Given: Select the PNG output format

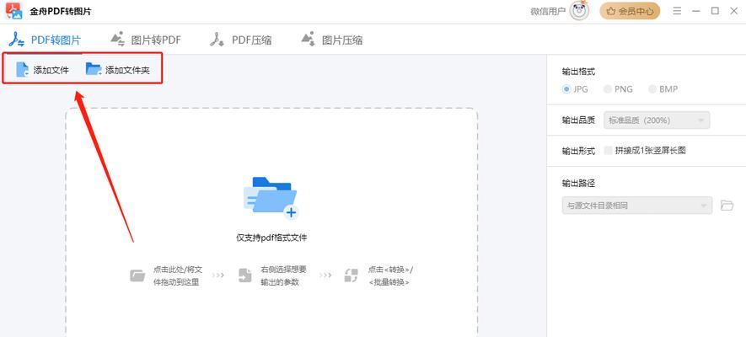Looking at the screenshot, I should pos(618,89).
